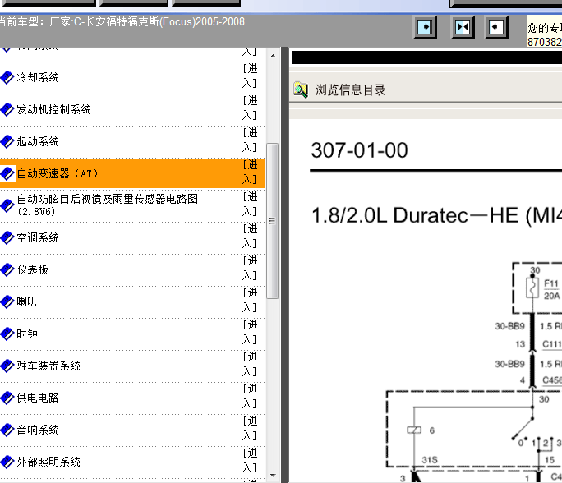Click the book icon beside 时钟
Image resolution: width=562 pixels, height=483 pixels.
(7, 333)
